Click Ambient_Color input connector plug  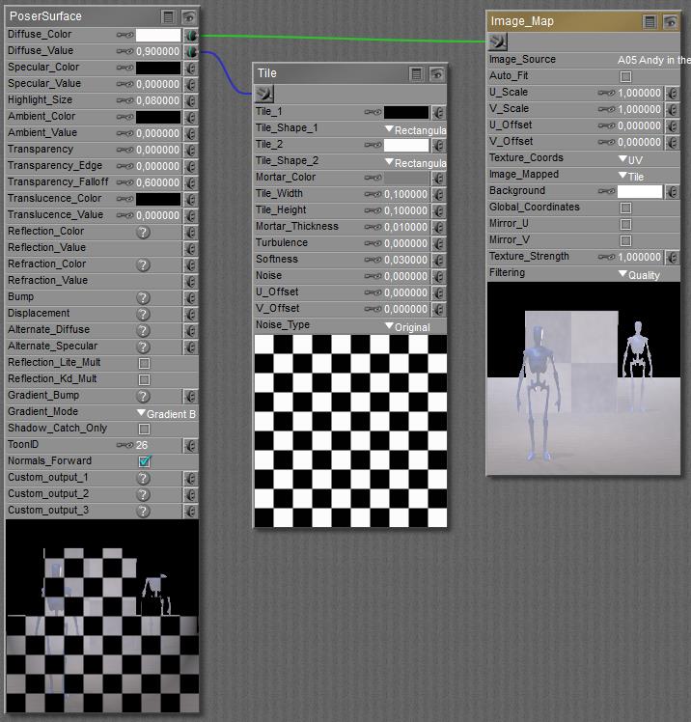[x=191, y=117]
